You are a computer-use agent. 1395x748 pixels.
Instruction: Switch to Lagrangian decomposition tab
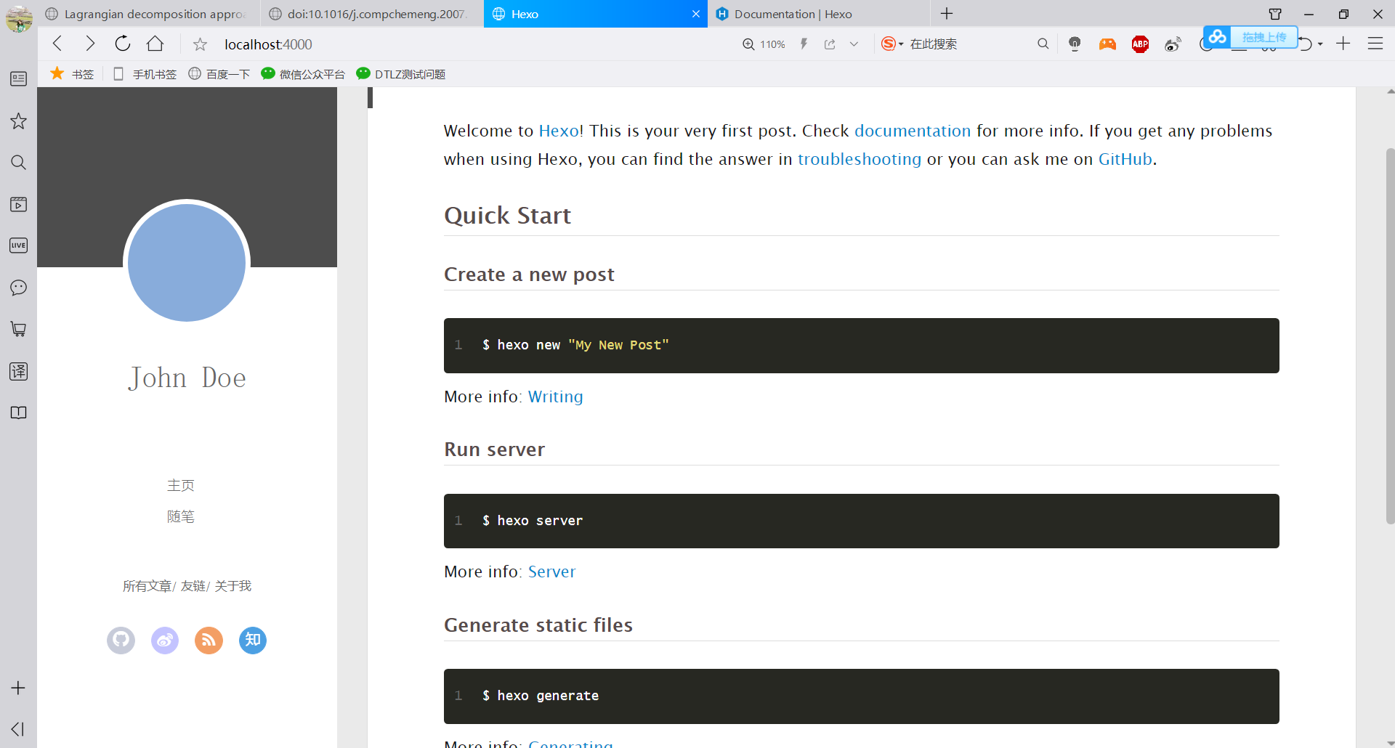coord(148,14)
